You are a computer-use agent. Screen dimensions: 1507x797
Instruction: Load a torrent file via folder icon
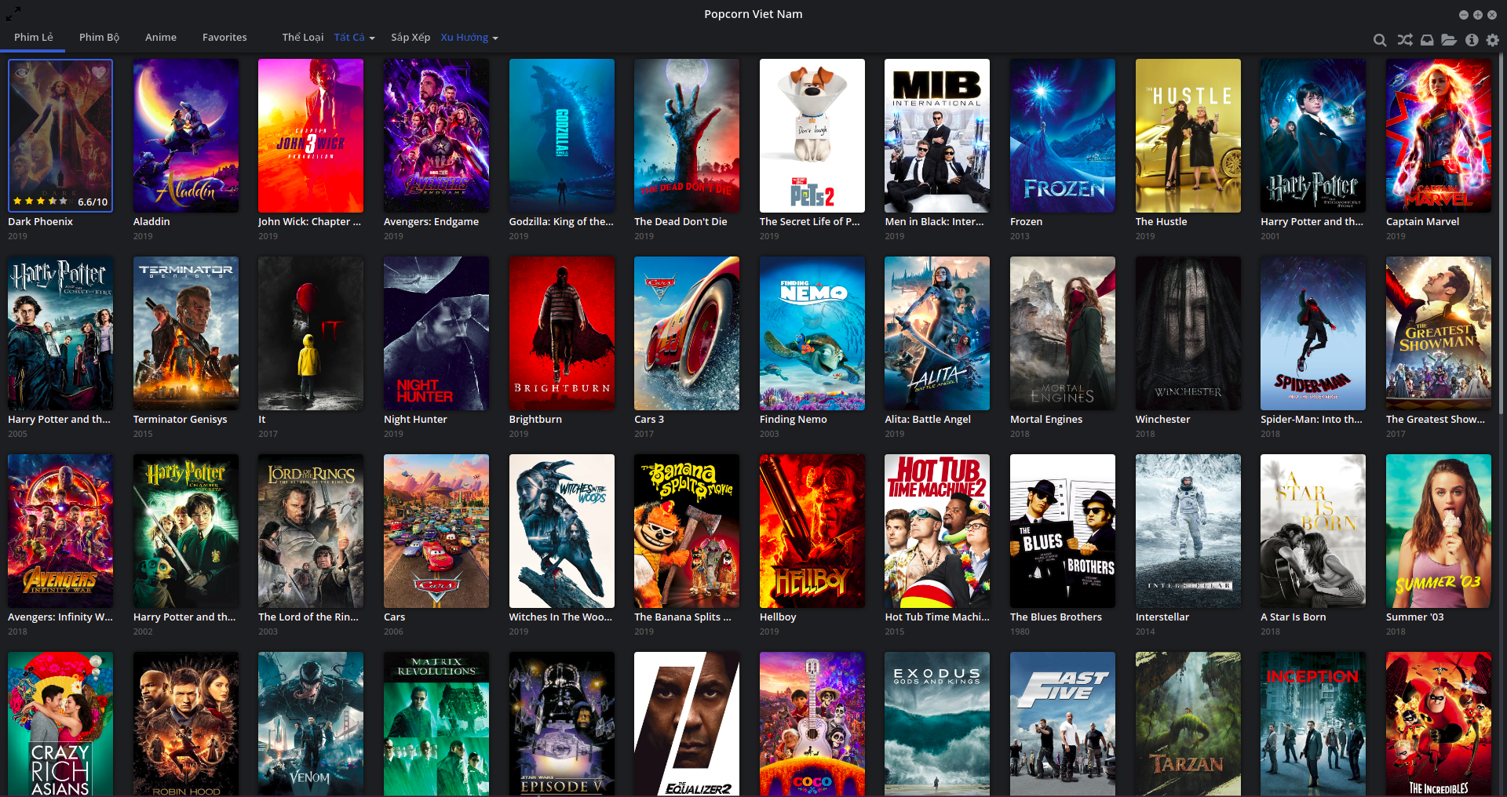pos(1449,39)
